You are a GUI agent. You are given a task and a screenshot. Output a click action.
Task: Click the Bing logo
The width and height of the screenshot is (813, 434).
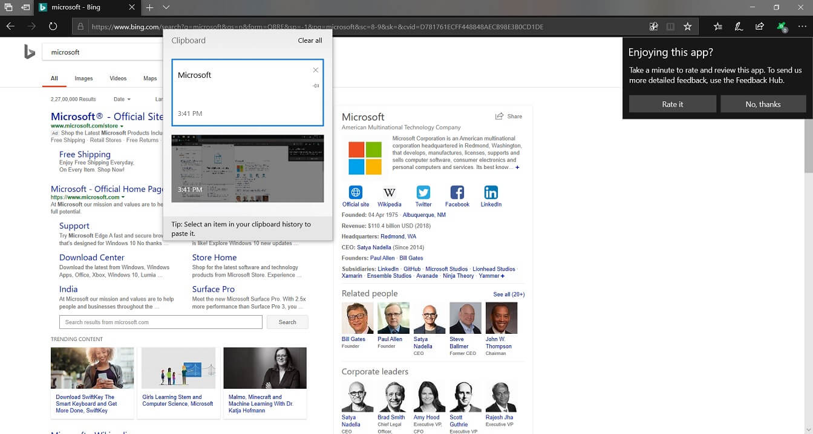coord(30,53)
